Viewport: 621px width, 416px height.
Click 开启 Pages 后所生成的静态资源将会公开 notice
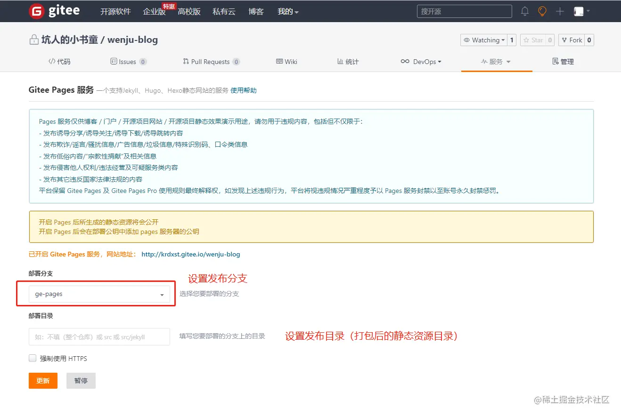98,222
